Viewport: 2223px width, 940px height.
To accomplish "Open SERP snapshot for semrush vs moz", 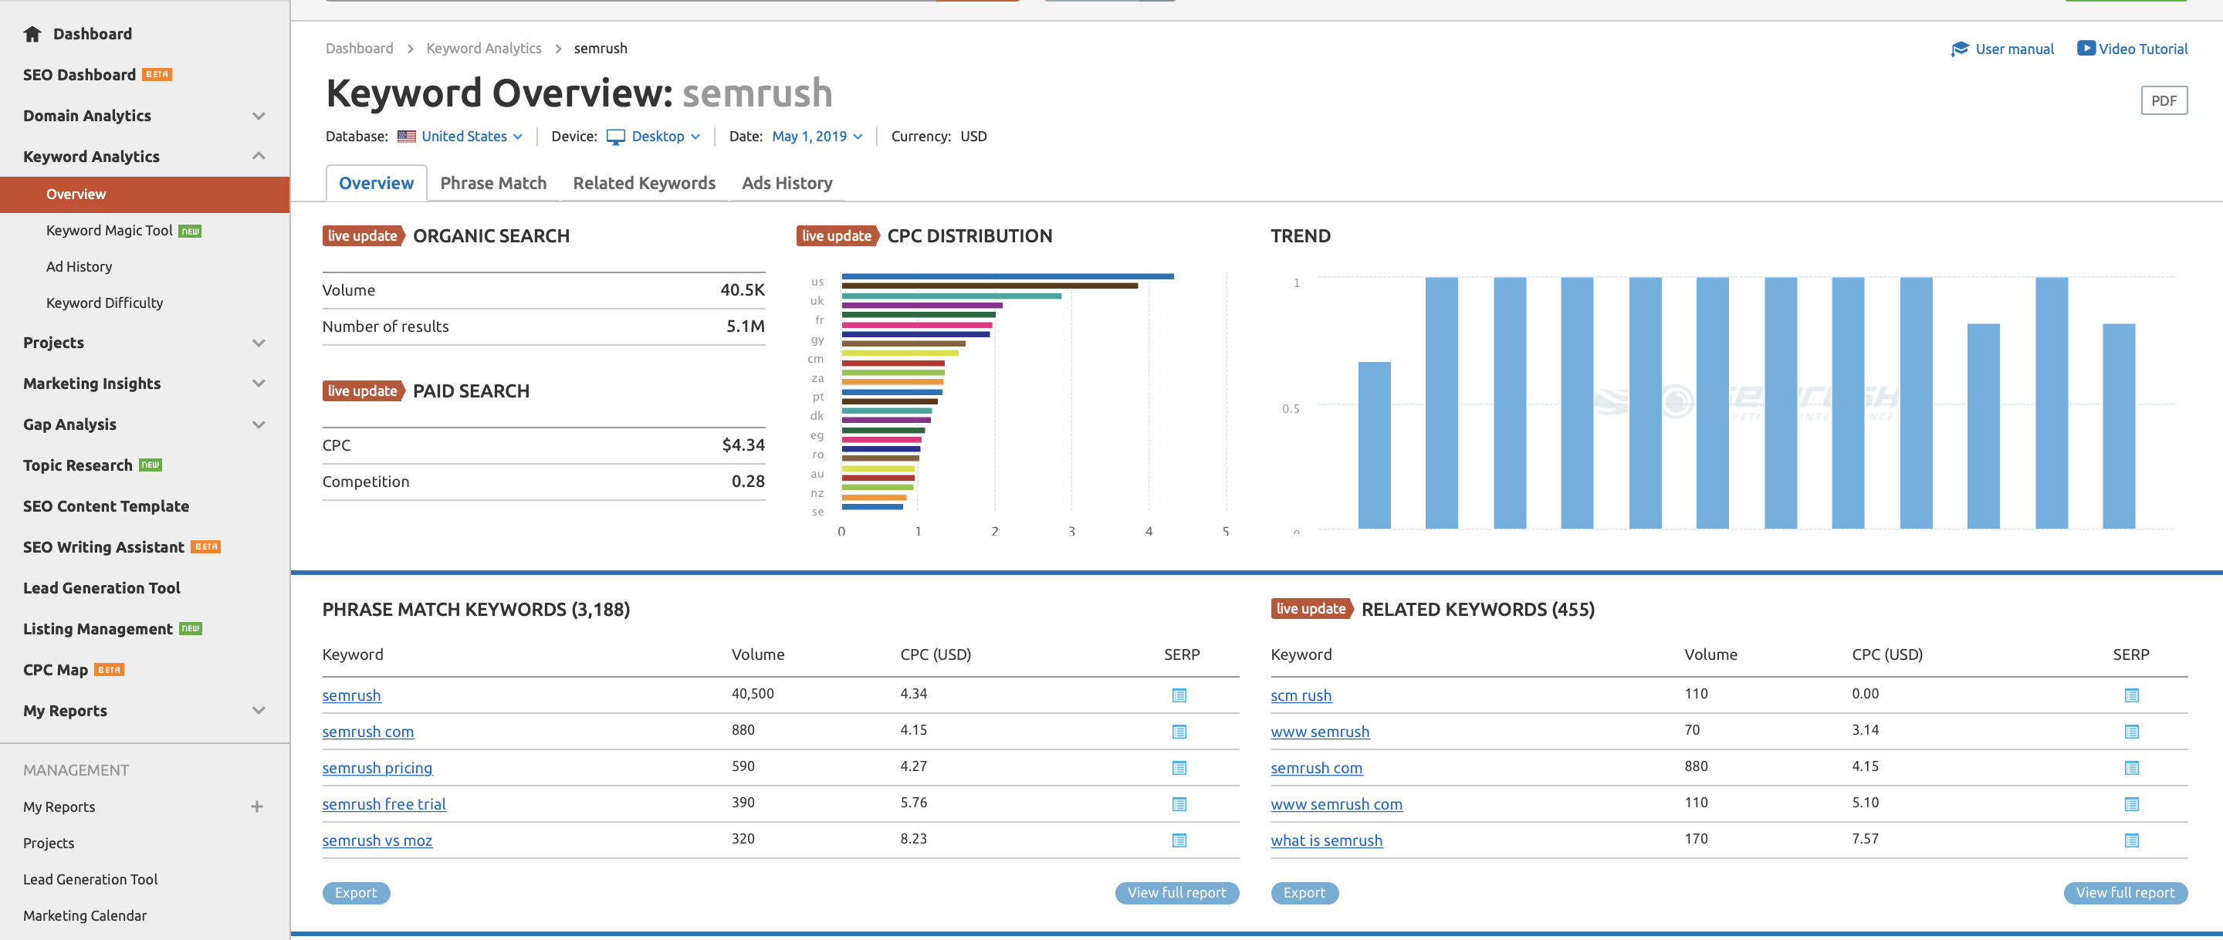I will [x=1179, y=840].
